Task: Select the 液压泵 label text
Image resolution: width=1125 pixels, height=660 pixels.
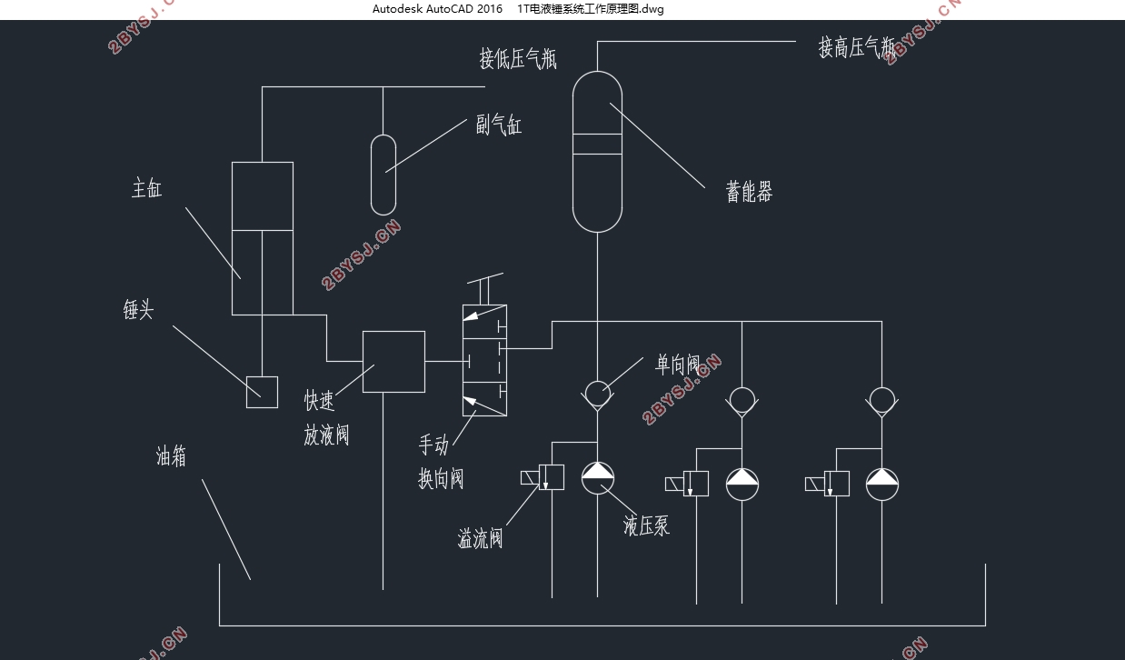Action: tap(646, 525)
